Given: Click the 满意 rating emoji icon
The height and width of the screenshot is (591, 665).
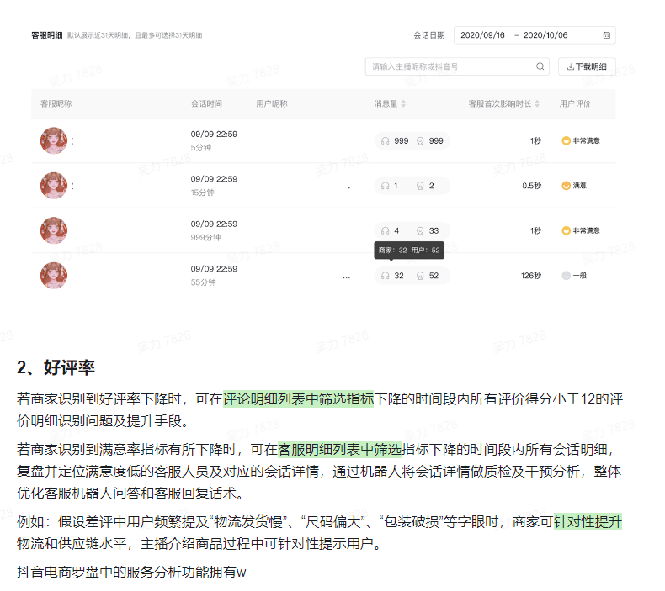Looking at the screenshot, I should coord(566,186).
